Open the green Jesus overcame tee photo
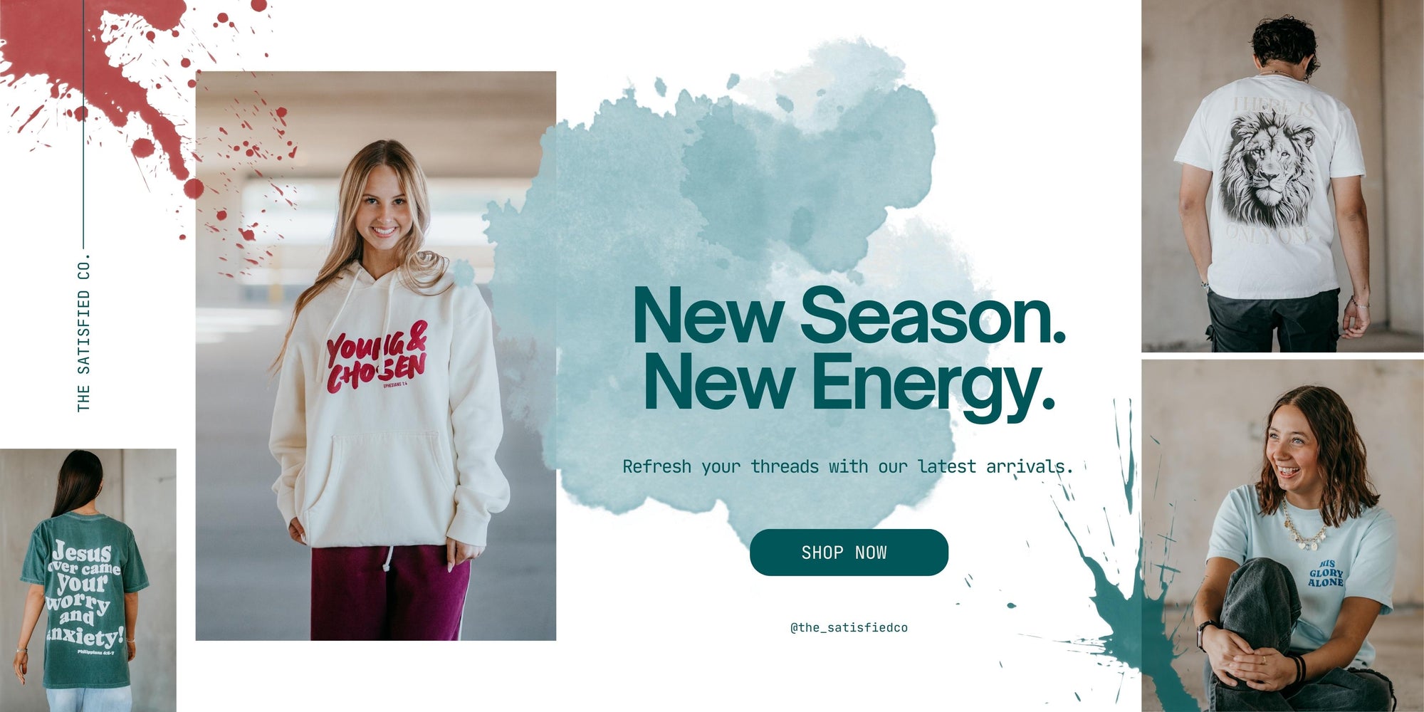This screenshot has height=712, width=1424. click(x=88, y=580)
